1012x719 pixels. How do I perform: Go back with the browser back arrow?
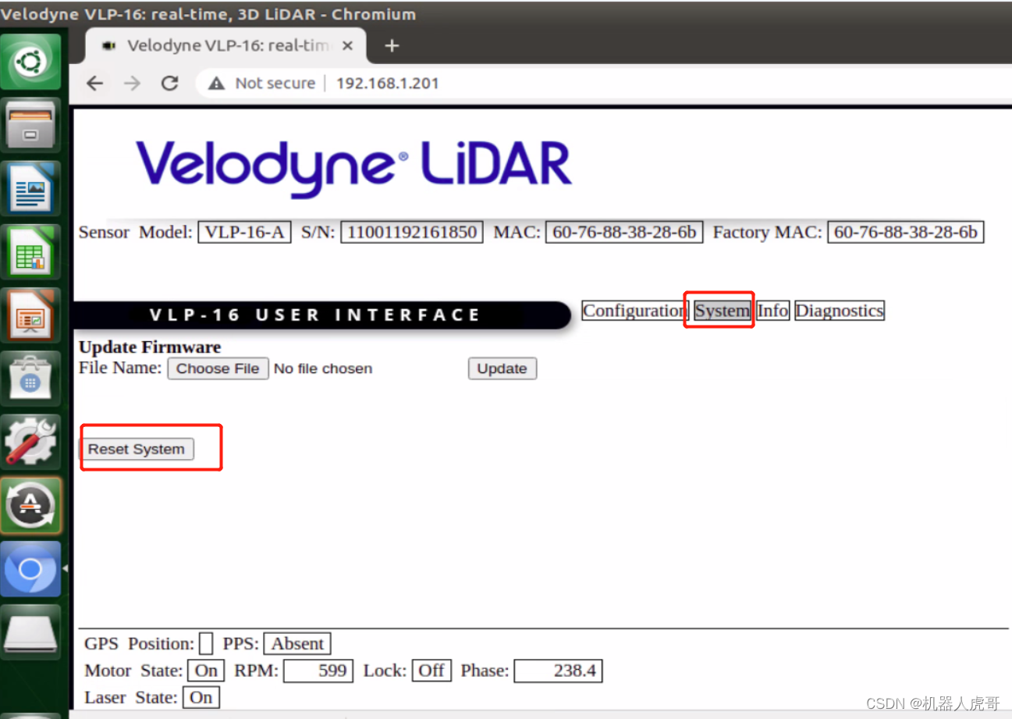pos(94,84)
